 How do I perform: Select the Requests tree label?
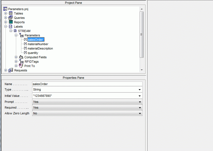21,70
